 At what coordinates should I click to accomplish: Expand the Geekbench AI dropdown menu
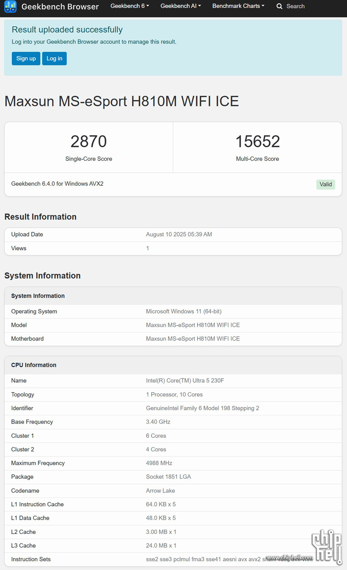tap(181, 6)
